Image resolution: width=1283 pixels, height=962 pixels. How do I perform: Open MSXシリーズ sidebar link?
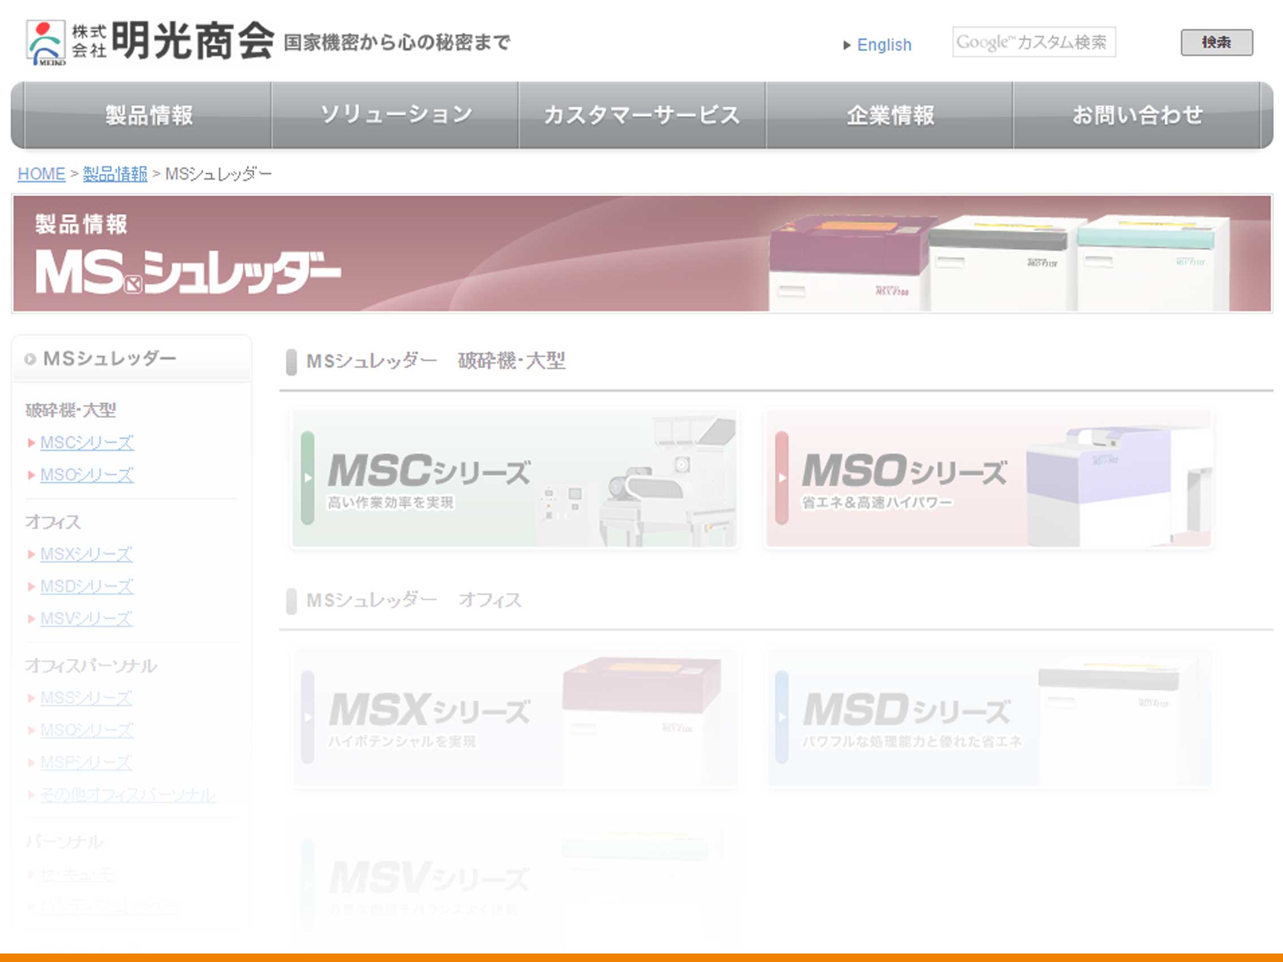point(87,554)
